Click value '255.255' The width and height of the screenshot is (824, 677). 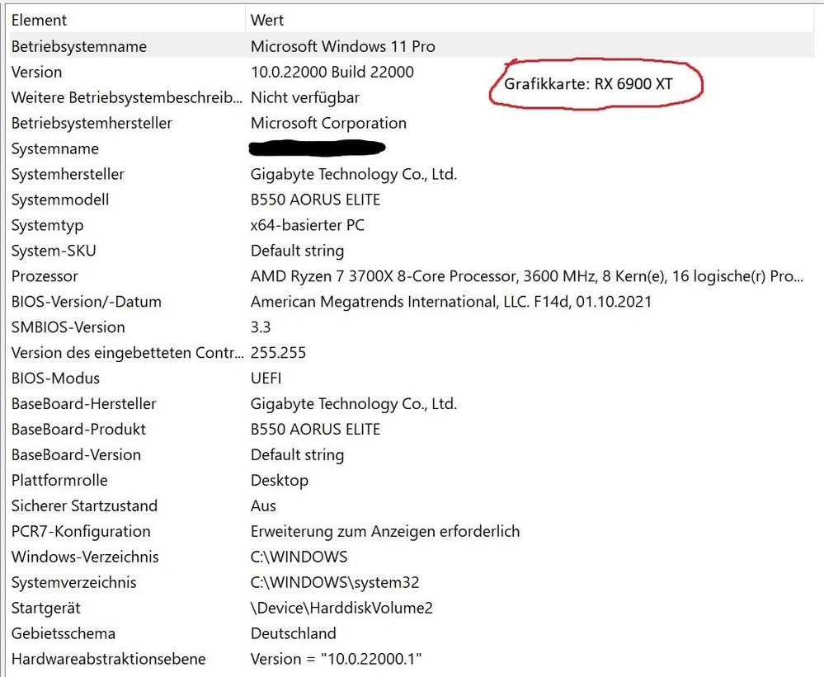point(278,353)
